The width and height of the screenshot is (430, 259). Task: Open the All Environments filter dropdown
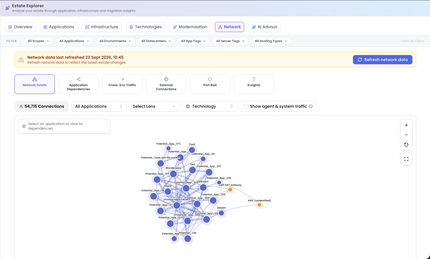pyautogui.click(x=115, y=41)
